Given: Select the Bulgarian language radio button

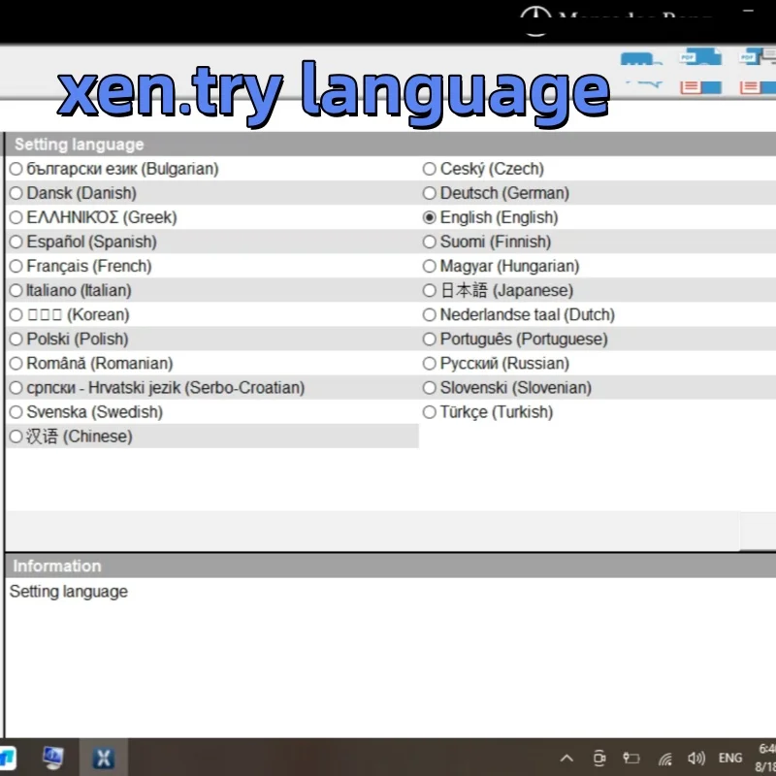Looking at the screenshot, I should coord(16,169).
